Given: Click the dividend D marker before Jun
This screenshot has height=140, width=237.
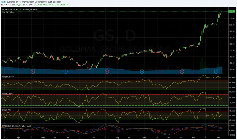Looking at the screenshot, I should 65,72.
